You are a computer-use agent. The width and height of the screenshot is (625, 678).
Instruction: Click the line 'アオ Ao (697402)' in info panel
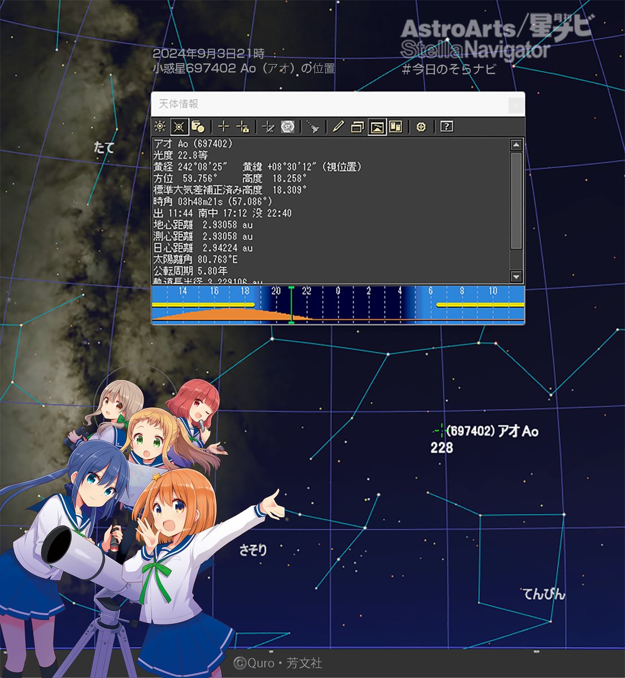click(x=193, y=144)
